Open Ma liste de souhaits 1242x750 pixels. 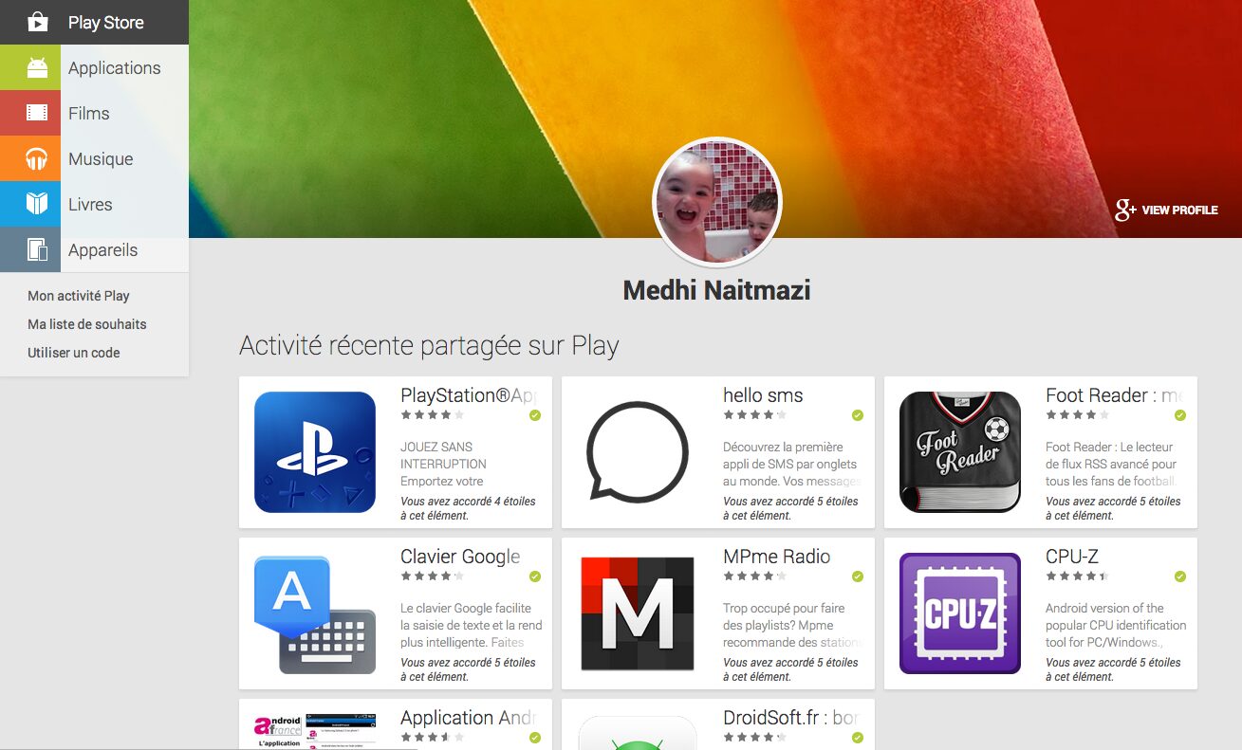[x=87, y=324]
